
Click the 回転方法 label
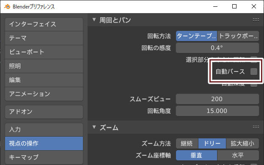tap(159, 36)
